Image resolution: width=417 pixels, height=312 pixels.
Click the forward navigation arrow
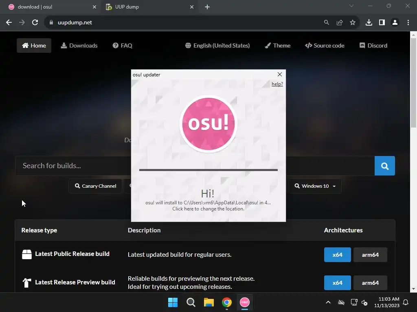click(x=22, y=23)
